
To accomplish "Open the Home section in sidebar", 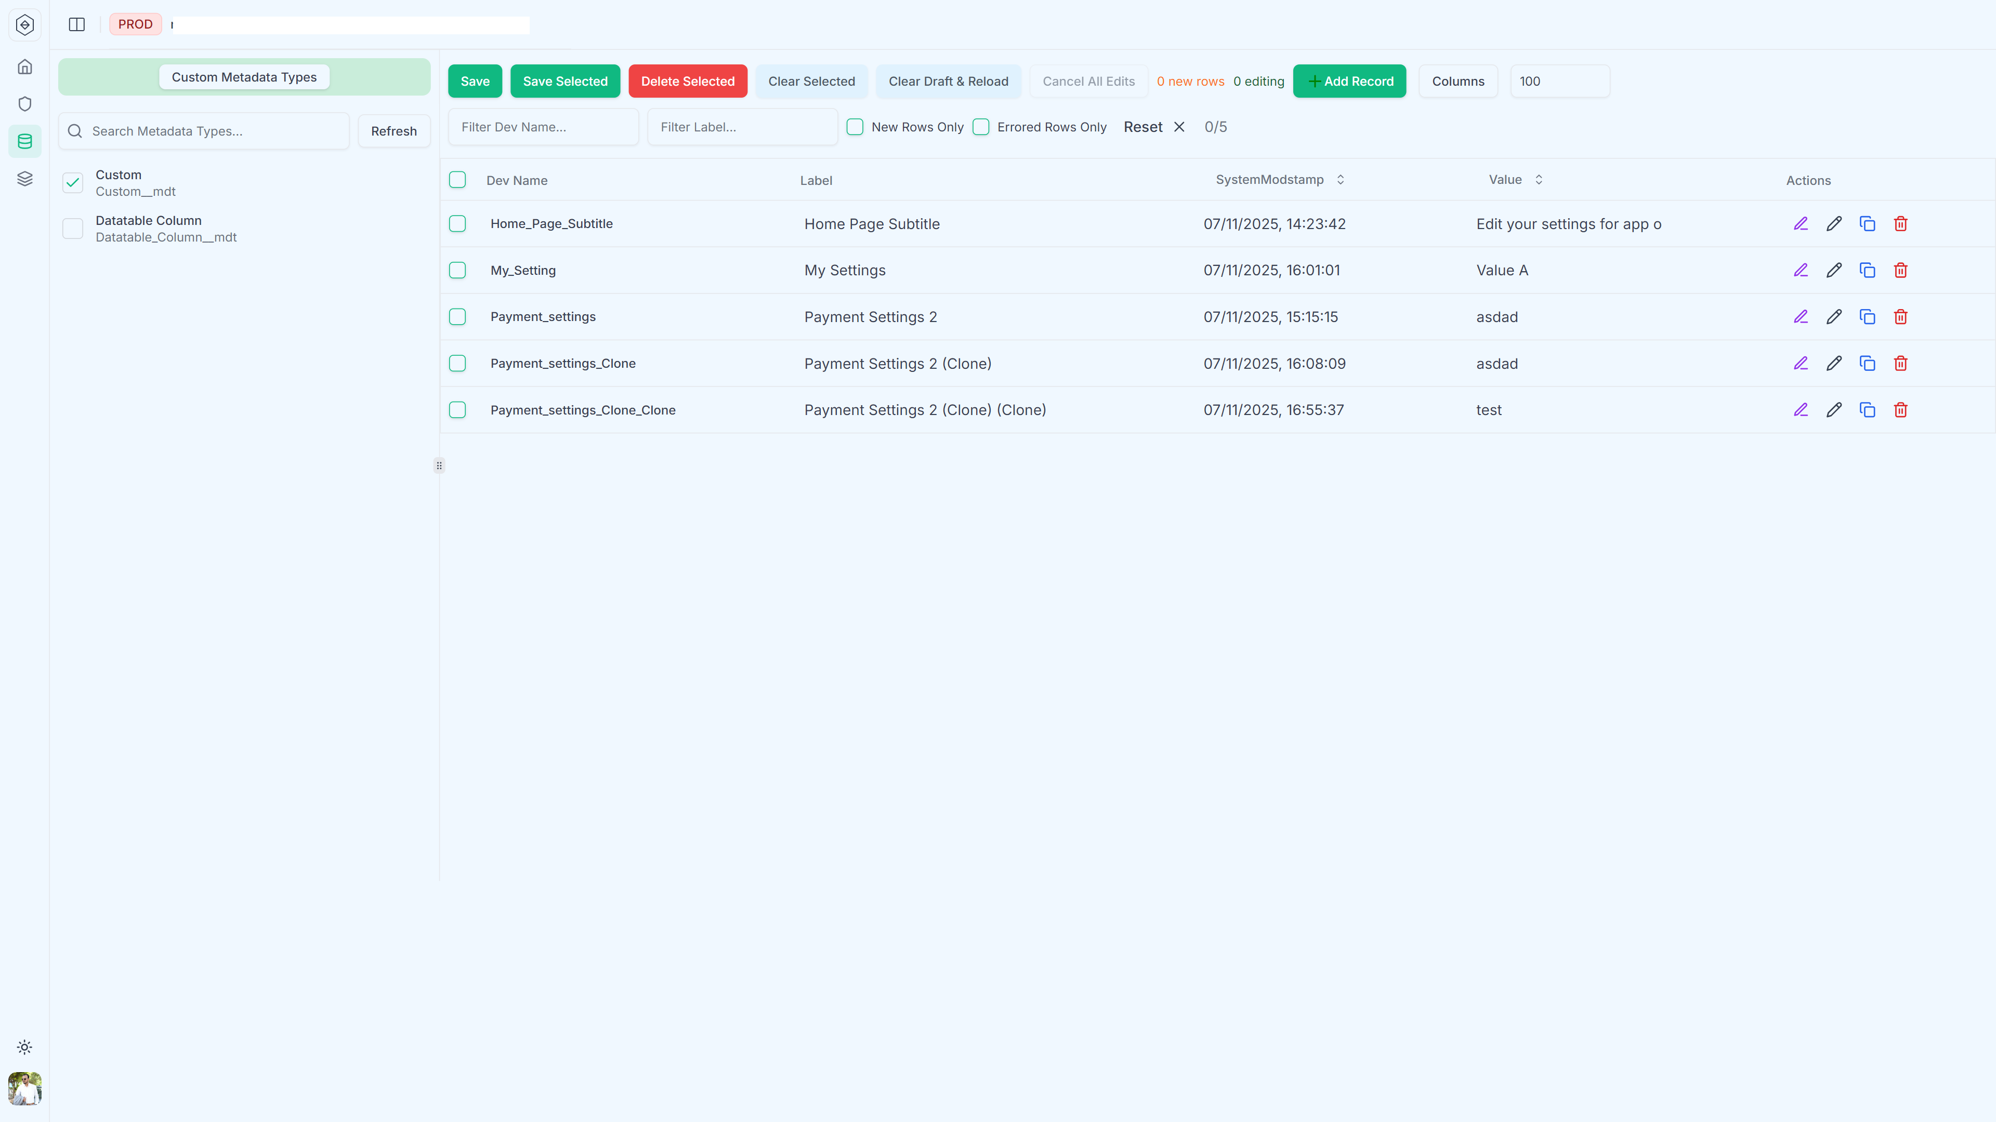I will [x=25, y=66].
